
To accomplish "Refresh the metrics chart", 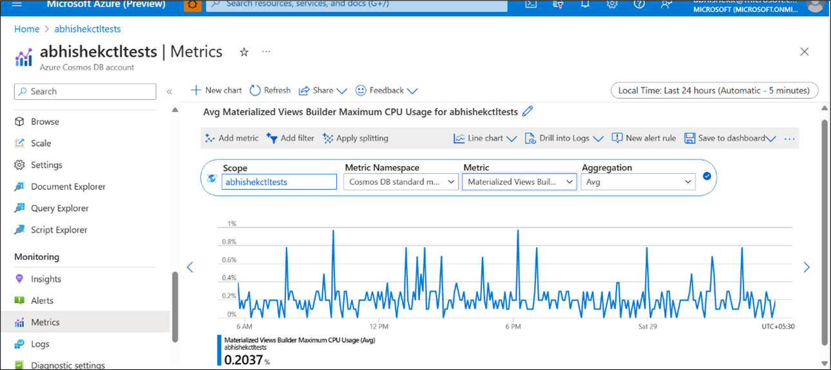I will coord(270,91).
